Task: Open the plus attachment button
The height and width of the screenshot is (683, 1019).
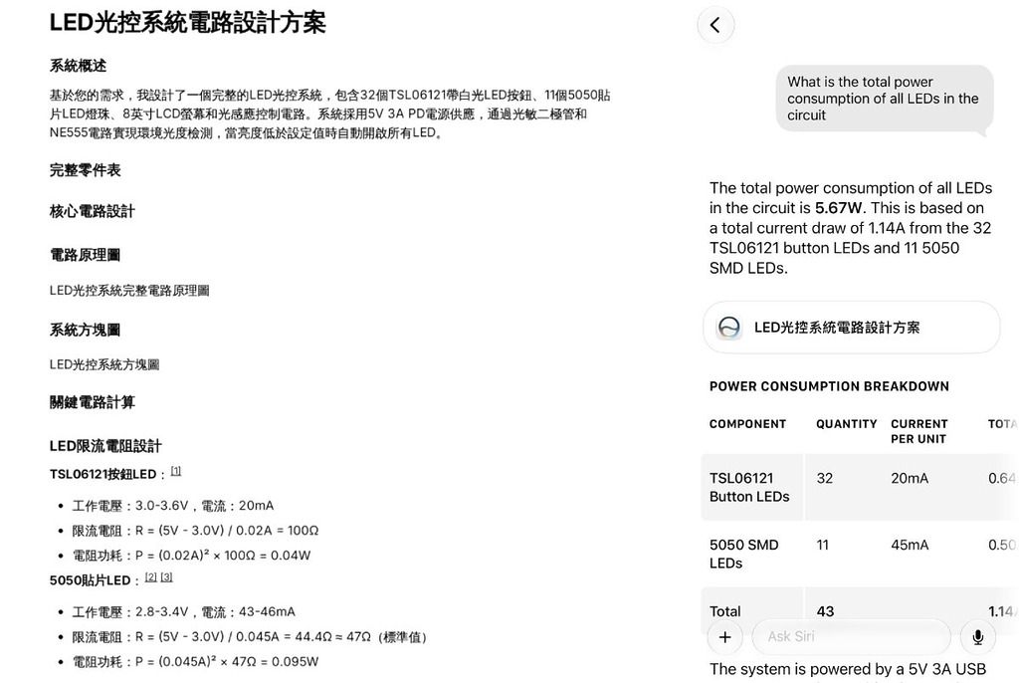Action: (725, 637)
